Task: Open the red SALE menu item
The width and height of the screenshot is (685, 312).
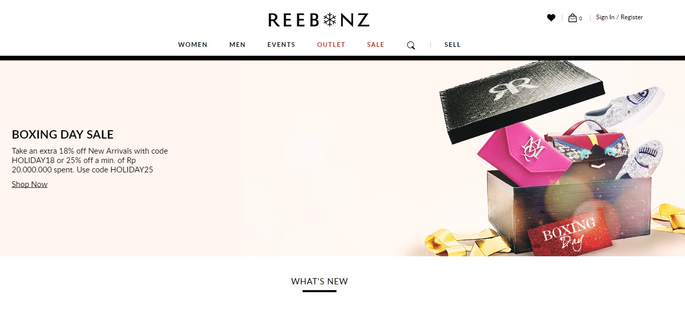Action: 376,45
